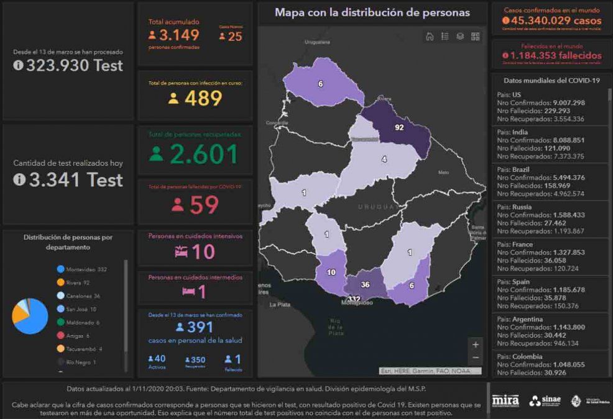This screenshot has width=613, height=419.
Task: Open the map layers icon
Action: (x=460, y=37)
